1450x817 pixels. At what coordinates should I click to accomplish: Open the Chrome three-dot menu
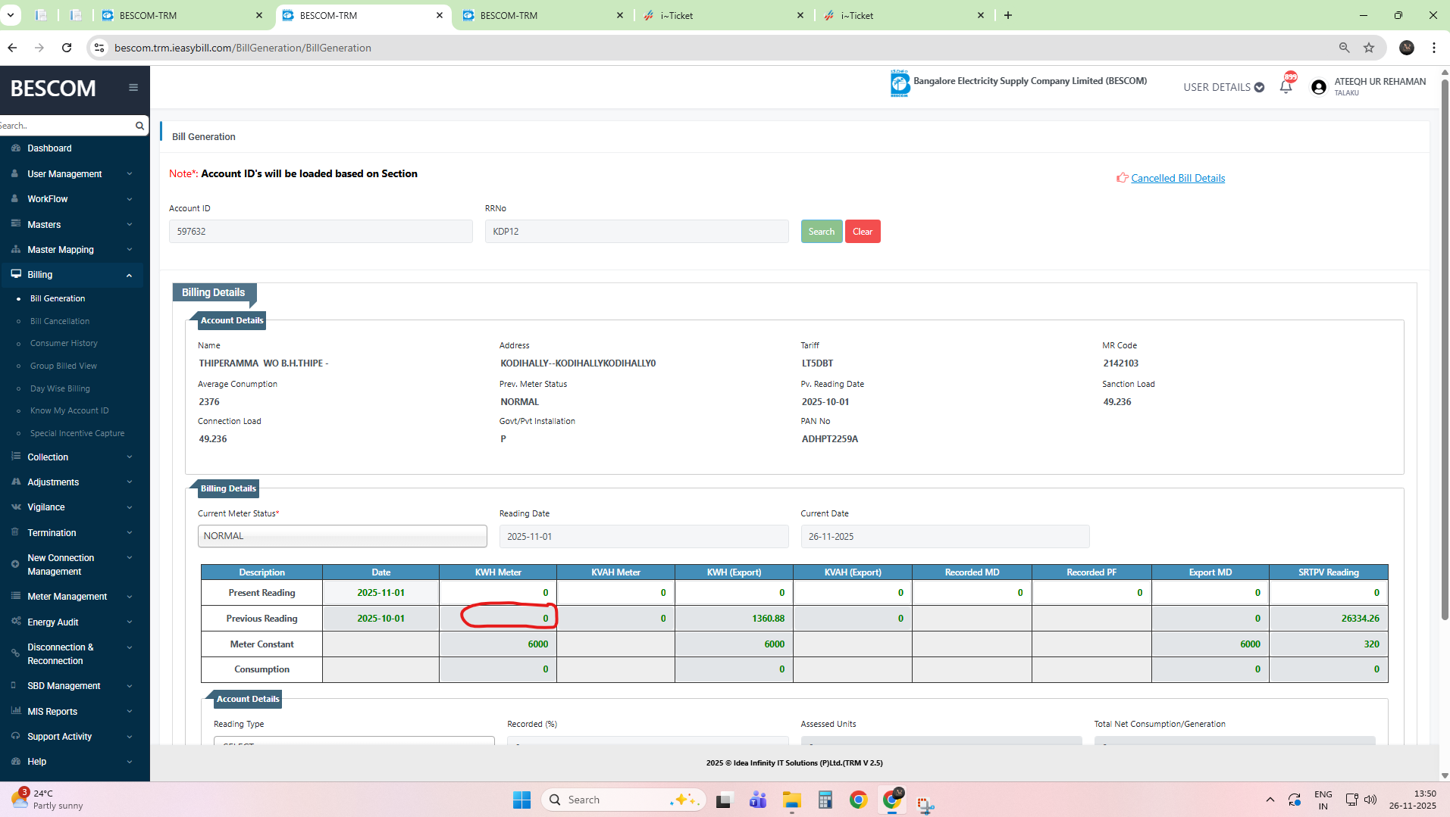1434,48
